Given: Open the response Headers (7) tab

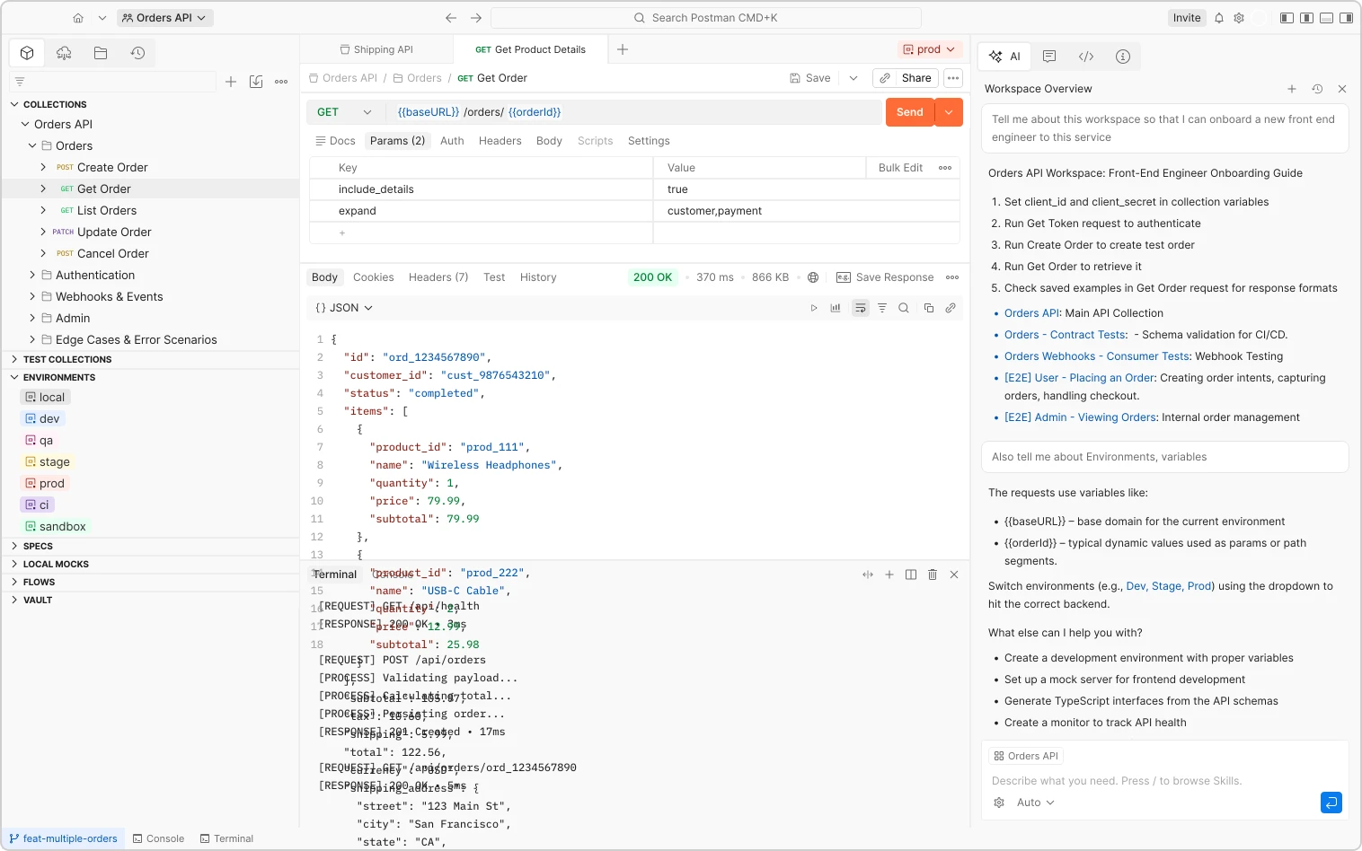Looking at the screenshot, I should pos(438,277).
